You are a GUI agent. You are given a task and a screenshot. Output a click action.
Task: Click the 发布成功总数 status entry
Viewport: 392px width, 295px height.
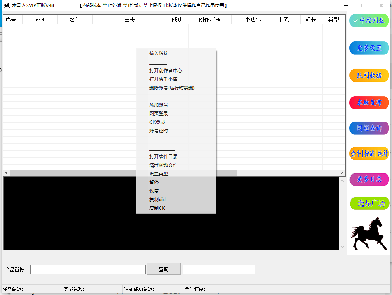pyautogui.click(x=140, y=289)
